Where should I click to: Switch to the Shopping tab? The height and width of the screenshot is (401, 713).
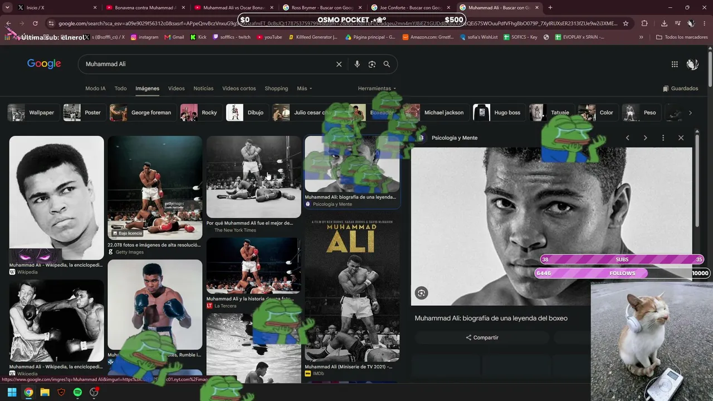pyautogui.click(x=276, y=89)
